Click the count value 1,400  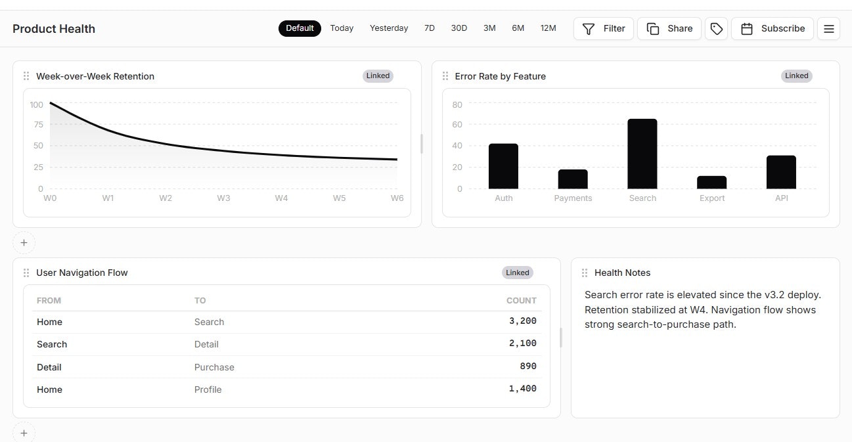(523, 389)
